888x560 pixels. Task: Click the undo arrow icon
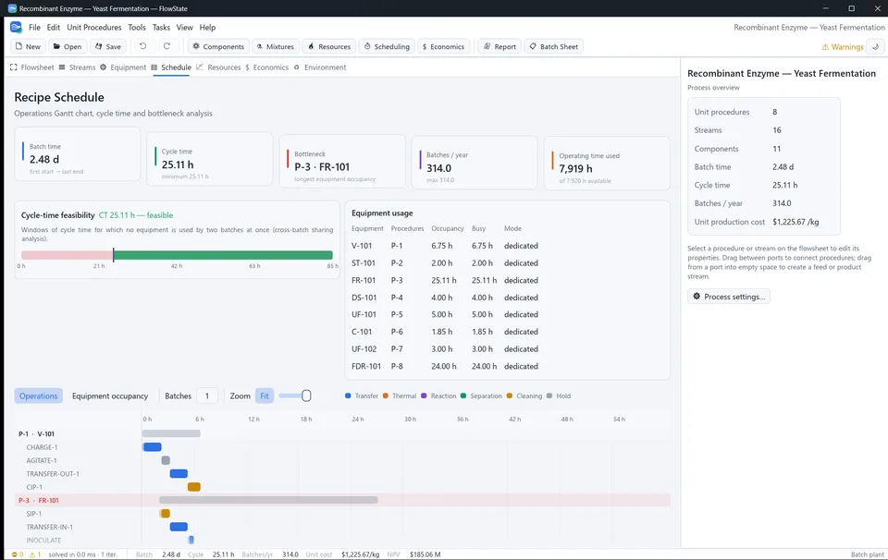coord(142,46)
